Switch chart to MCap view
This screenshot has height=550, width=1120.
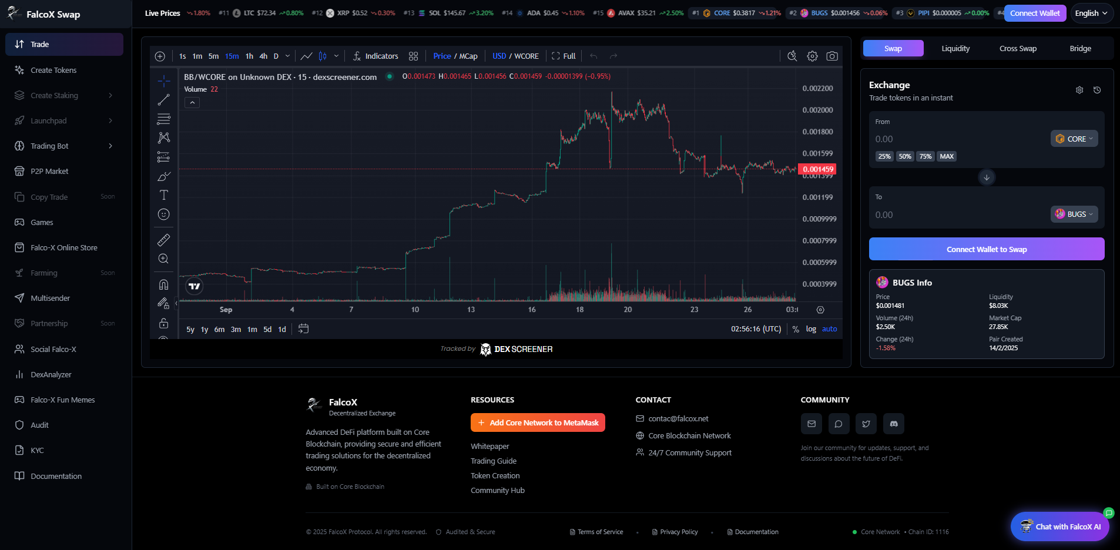point(468,56)
